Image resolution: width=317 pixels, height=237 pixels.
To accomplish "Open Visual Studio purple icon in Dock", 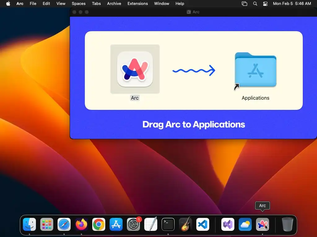I will (x=228, y=224).
